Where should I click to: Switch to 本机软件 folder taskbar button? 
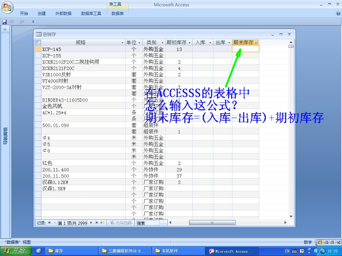[x=178, y=251]
